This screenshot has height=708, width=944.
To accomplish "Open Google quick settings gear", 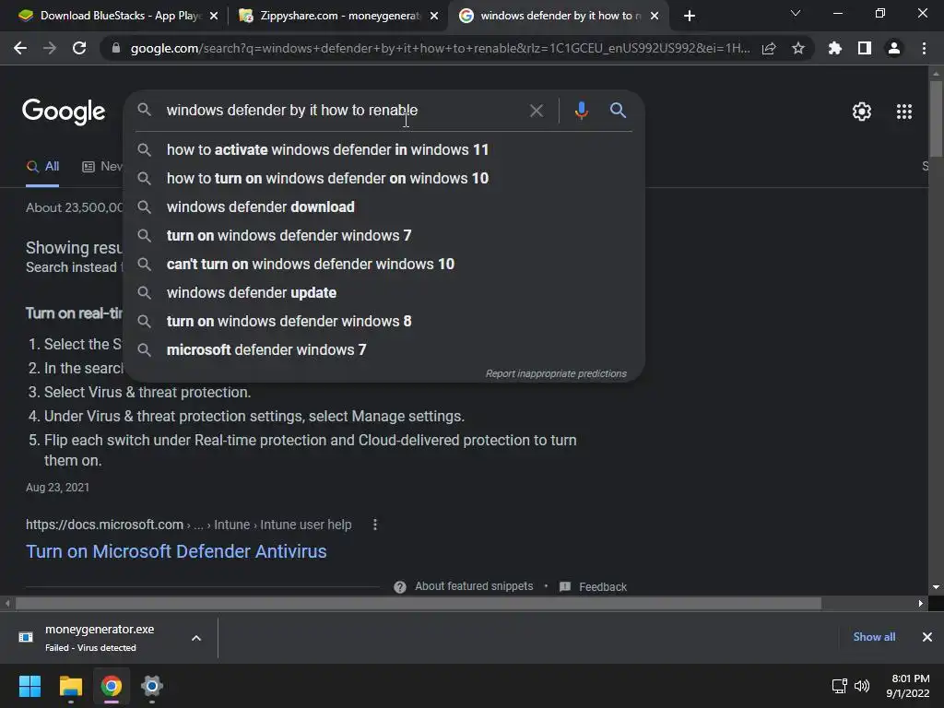I will [862, 112].
